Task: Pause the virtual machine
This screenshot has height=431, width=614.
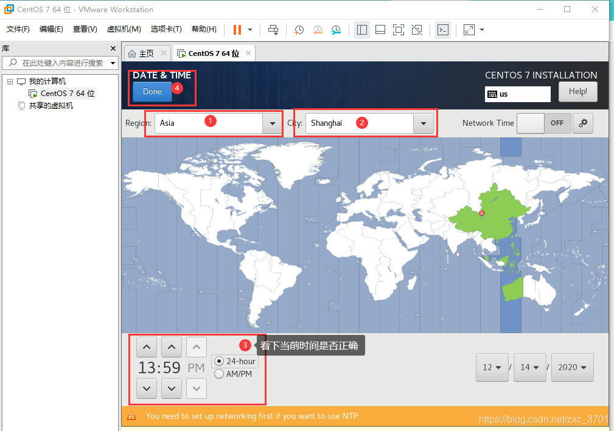Action: coord(237,30)
